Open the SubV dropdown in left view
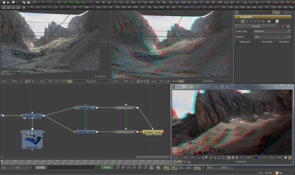Image resolution: width=295 pixels, height=175 pixels. [x=5, y=81]
